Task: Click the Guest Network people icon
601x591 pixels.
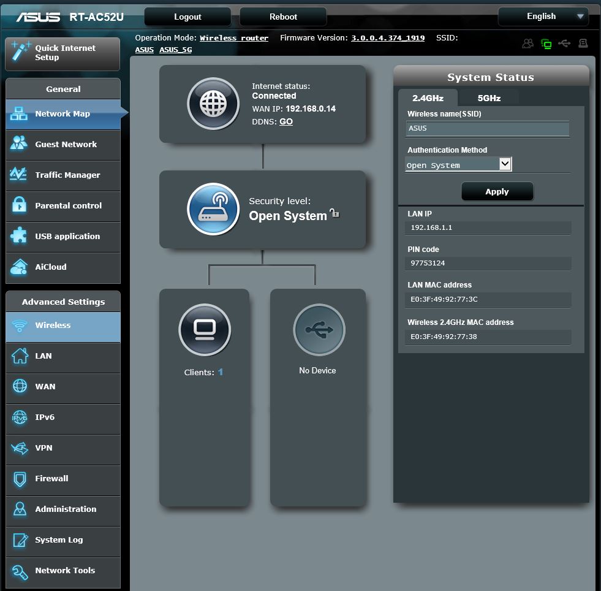Action: click(19, 143)
